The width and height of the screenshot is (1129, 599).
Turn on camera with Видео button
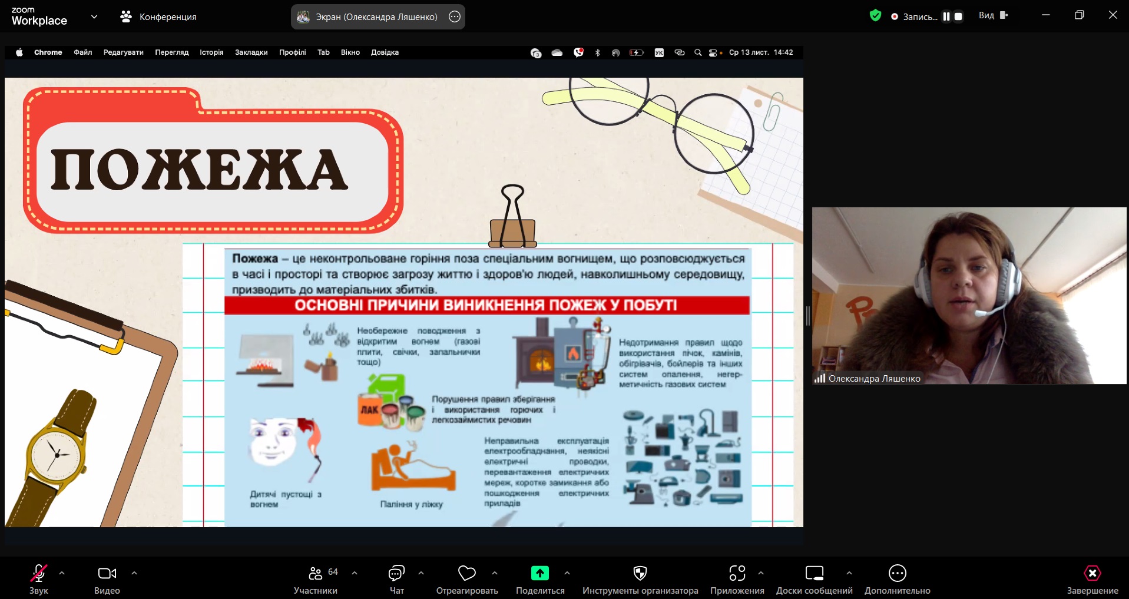[x=107, y=573]
